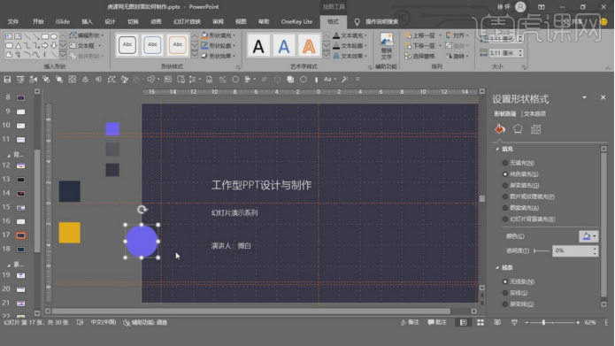The width and height of the screenshot is (615, 346).
Task: Open 文本填充 text fill menu
Action: coord(350,35)
